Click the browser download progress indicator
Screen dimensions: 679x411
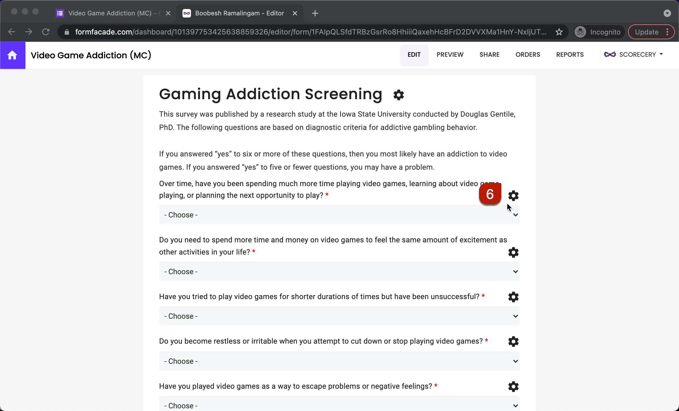click(667, 13)
